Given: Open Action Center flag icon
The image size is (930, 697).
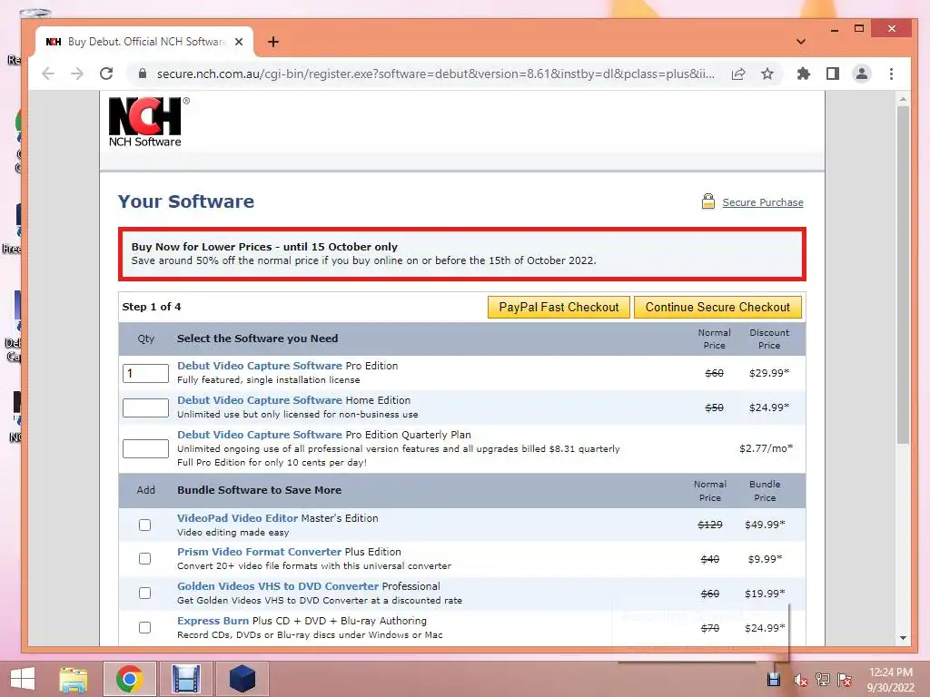Looking at the screenshot, I should click(845, 679).
